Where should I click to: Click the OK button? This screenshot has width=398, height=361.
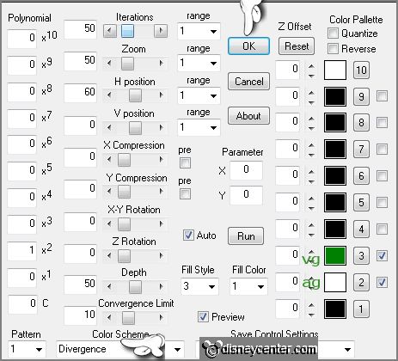click(x=248, y=46)
